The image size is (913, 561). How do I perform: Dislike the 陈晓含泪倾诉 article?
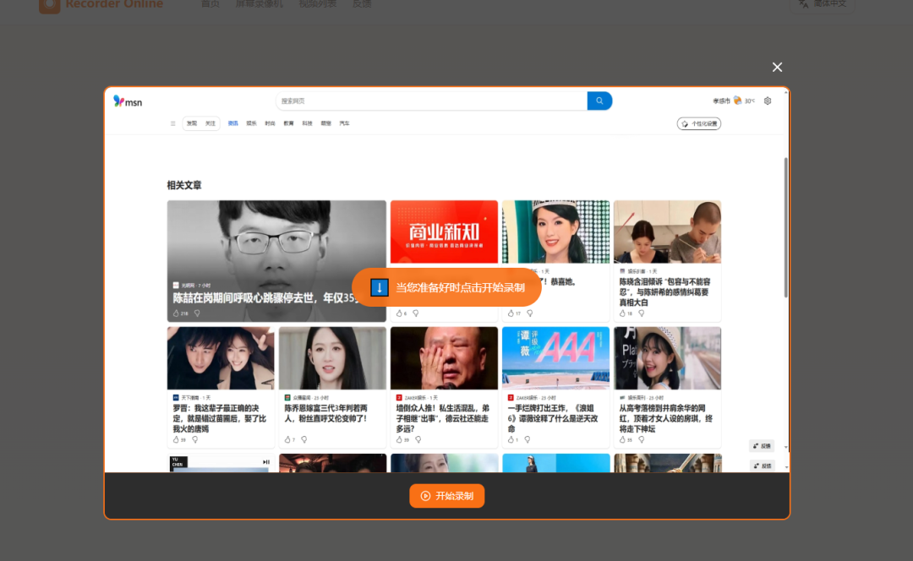point(641,313)
